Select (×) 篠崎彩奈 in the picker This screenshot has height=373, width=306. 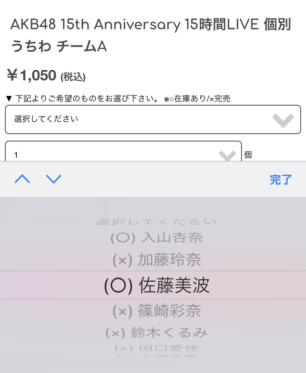157,311
